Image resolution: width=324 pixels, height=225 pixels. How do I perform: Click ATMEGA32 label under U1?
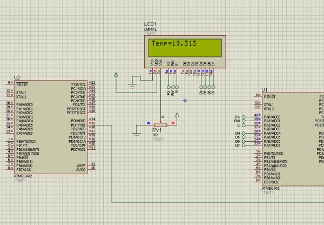pyautogui.click(x=271, y=189)
